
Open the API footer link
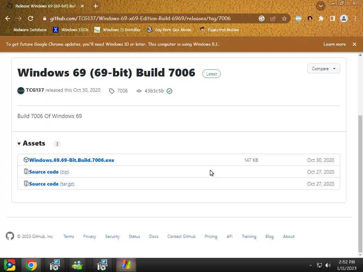pos(229,237)
